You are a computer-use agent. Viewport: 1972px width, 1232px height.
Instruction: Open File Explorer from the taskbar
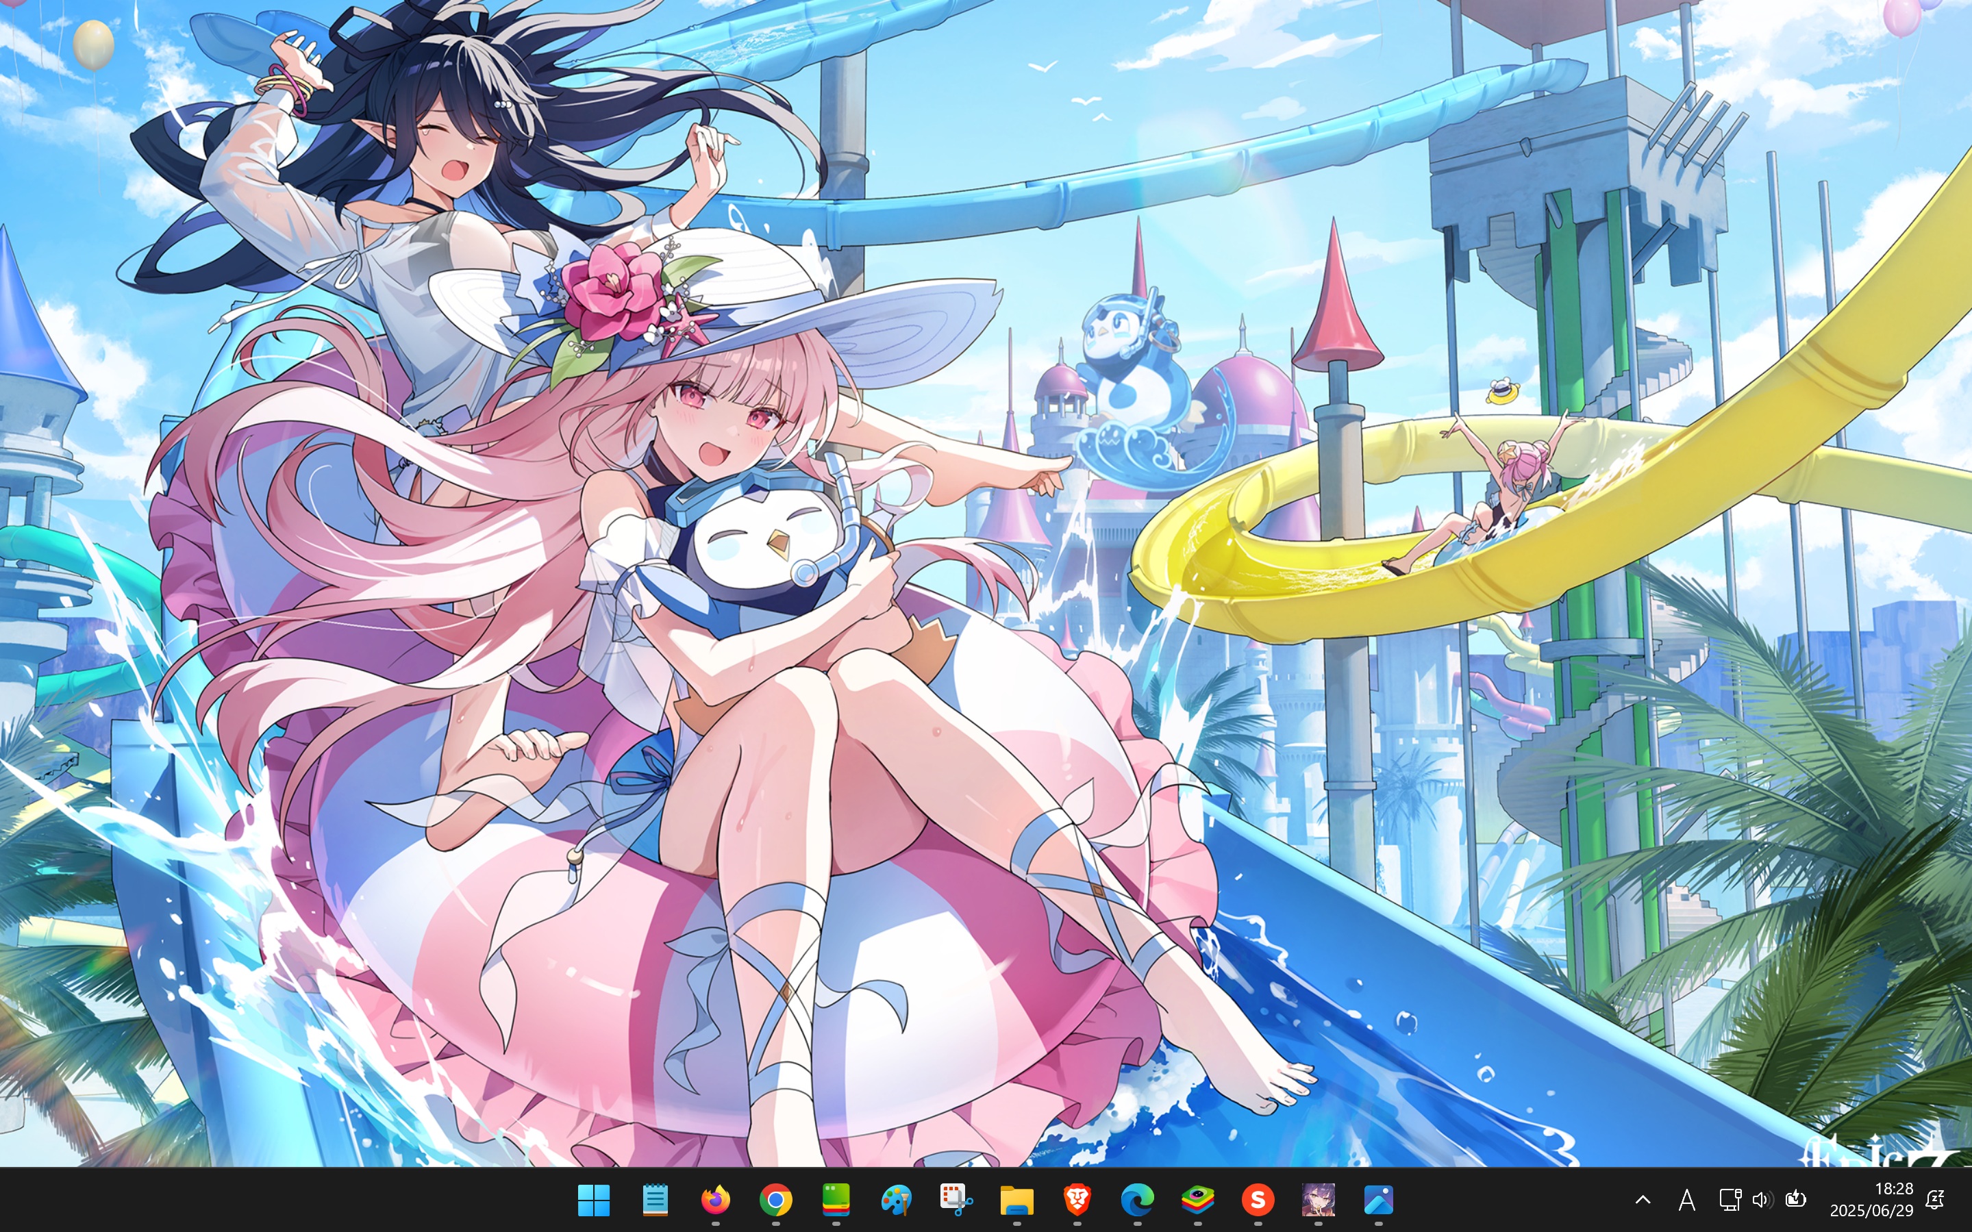[x=1017, y=1199]
